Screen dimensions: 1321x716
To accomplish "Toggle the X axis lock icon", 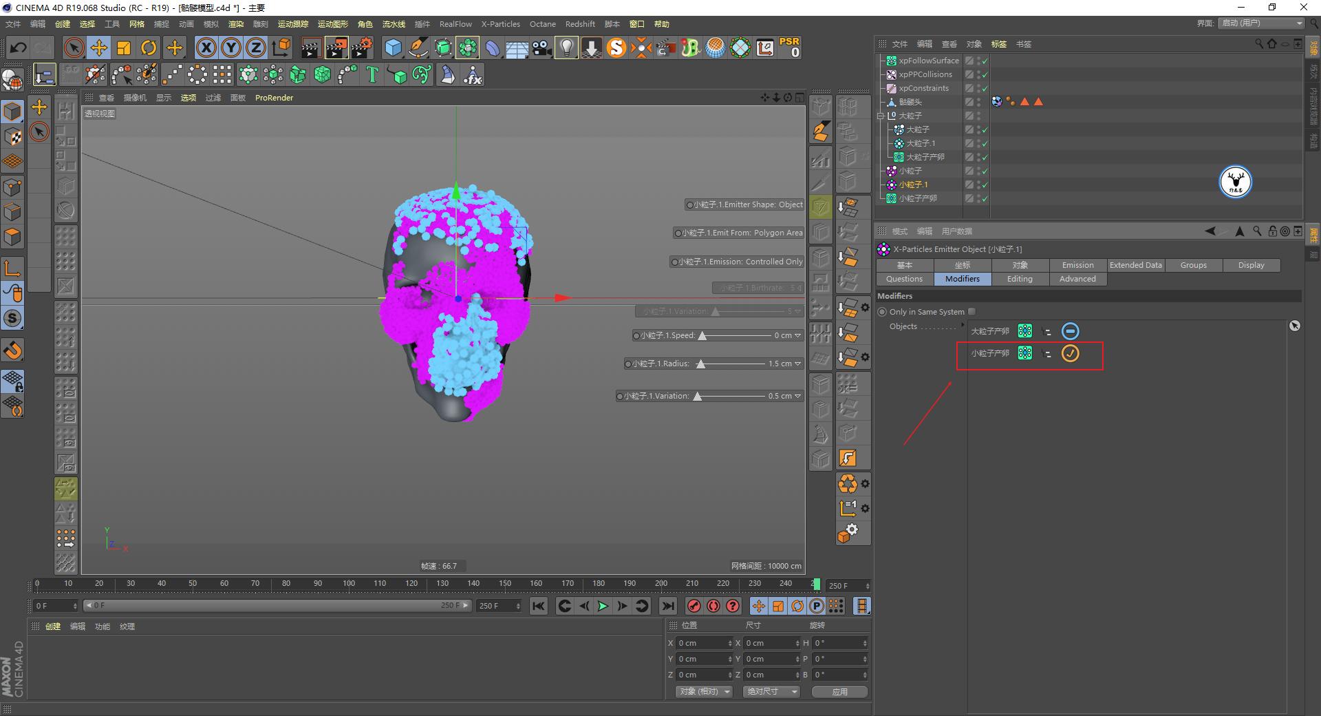I will (206, 48).
